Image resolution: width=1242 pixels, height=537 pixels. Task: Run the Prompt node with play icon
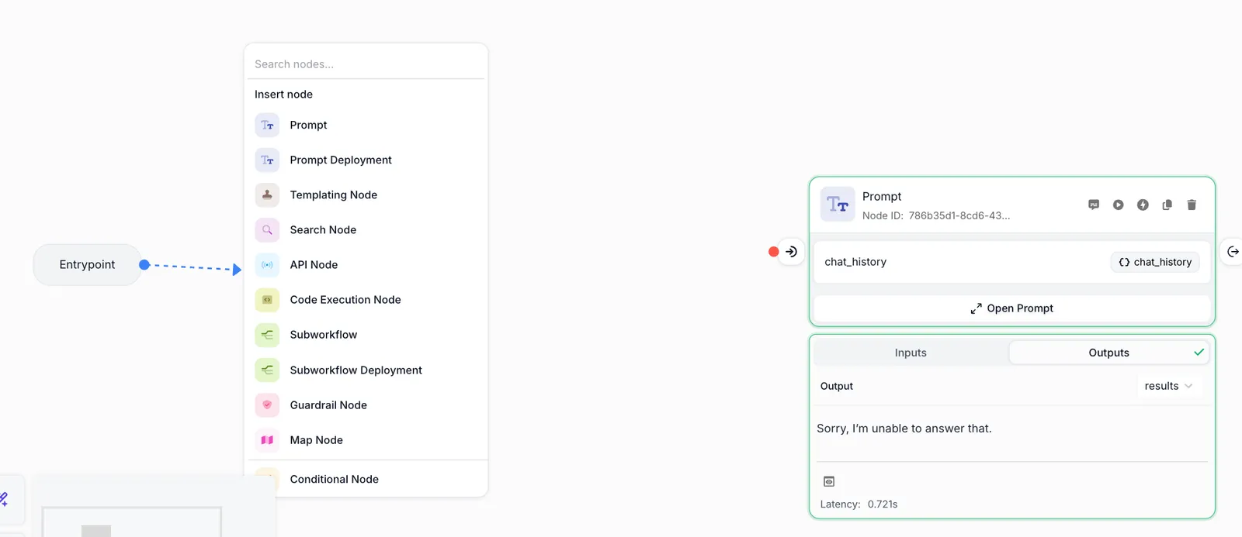point(1118,205)
